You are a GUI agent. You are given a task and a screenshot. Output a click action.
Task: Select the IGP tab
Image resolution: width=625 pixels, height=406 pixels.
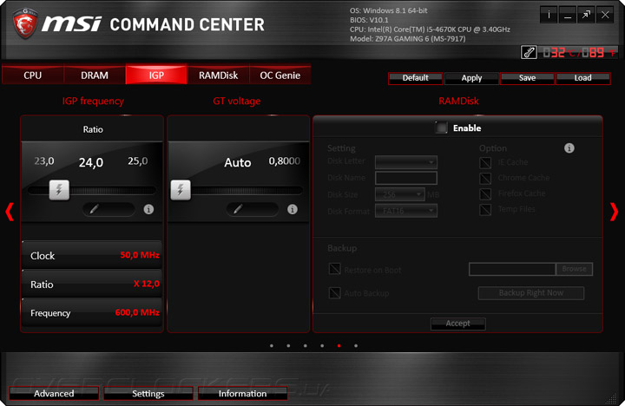pos(156,75)
